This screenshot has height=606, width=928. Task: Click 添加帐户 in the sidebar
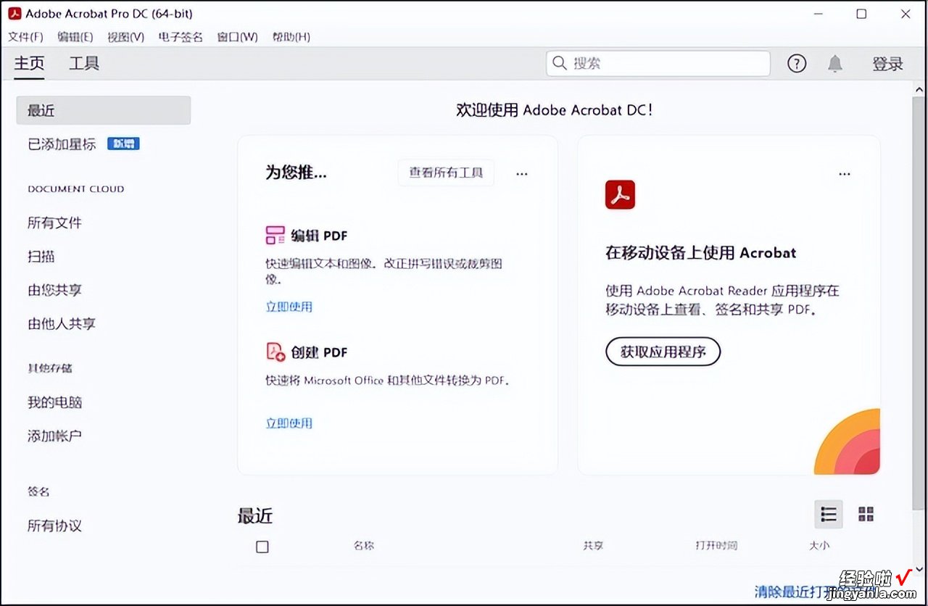[55, 436]
